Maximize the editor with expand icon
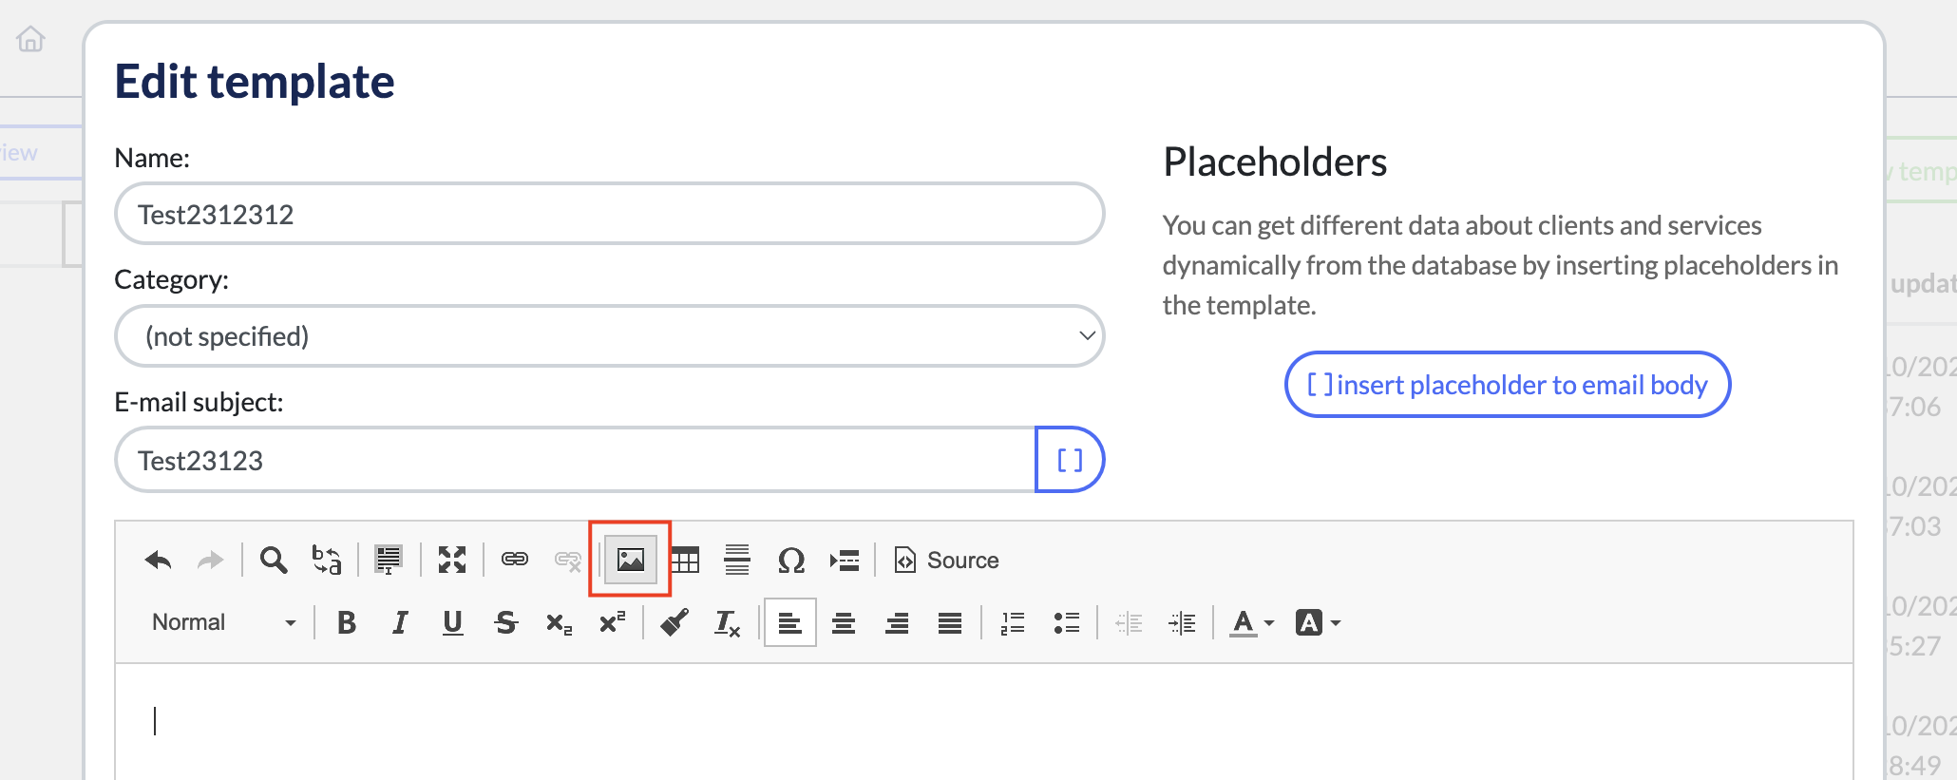The width and height of the screenshot is (1957, 780). pos(452,561)
